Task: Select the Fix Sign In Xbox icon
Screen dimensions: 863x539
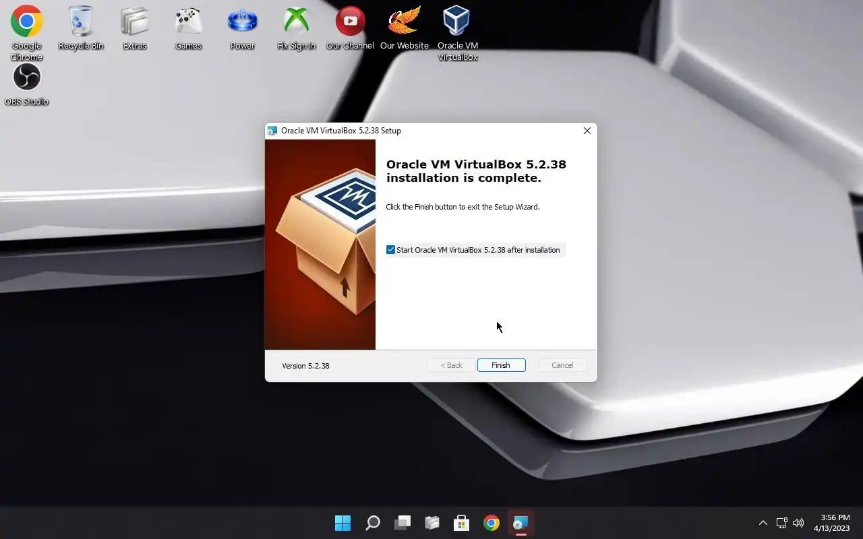Action: pos(297,28)
